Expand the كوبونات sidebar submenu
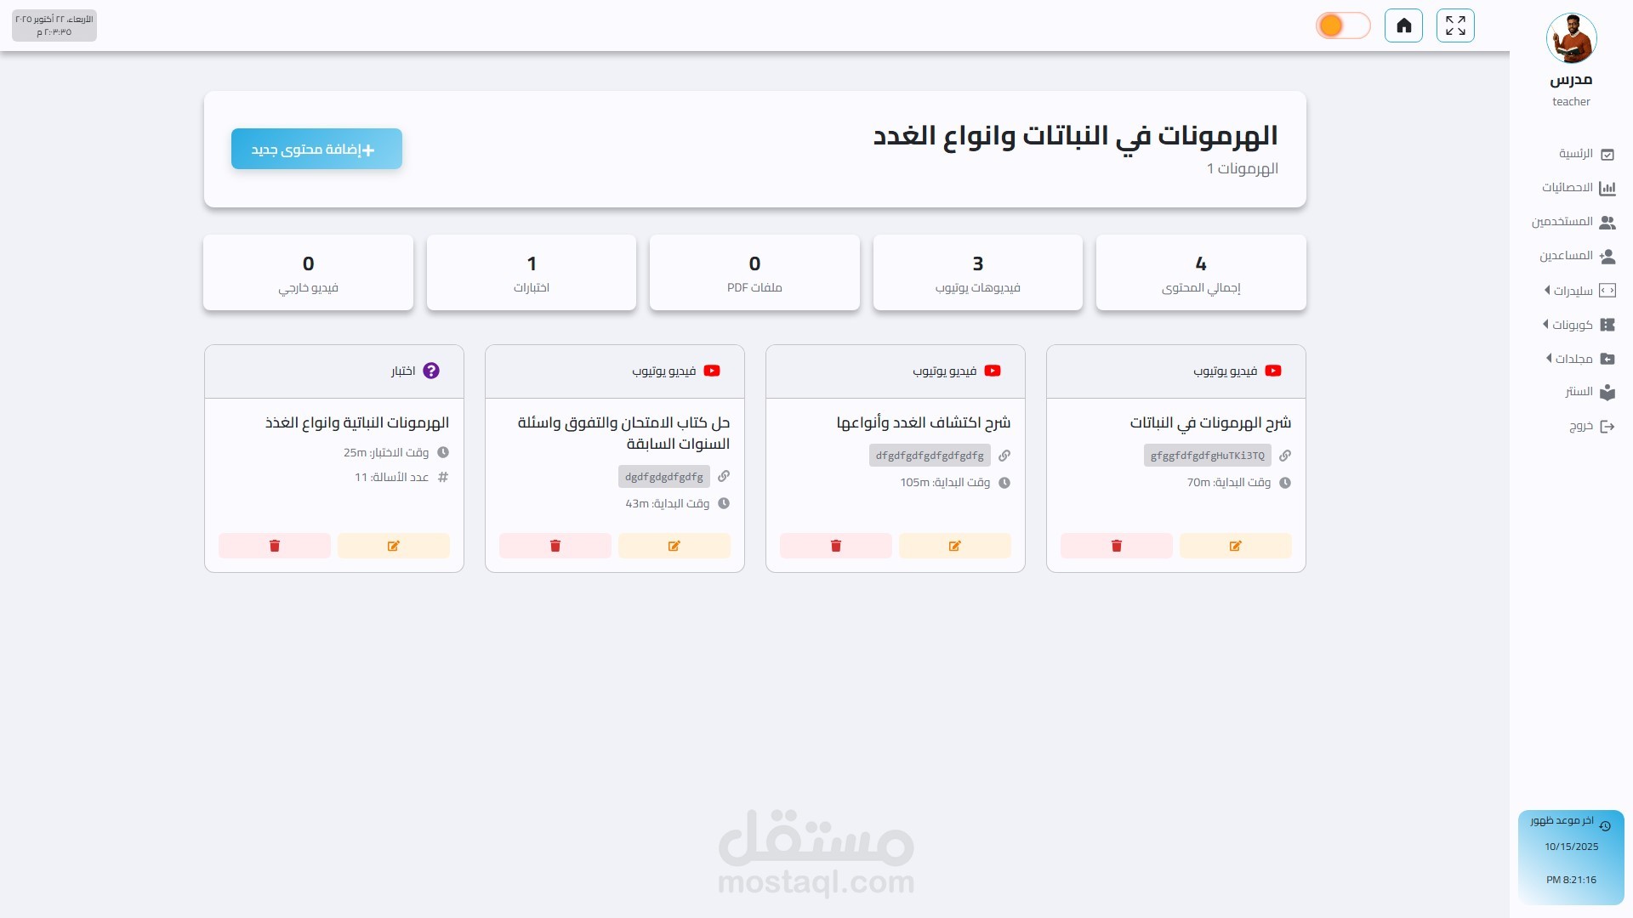The width and height of the screenshot is (1633, 918). (1572, 325)
